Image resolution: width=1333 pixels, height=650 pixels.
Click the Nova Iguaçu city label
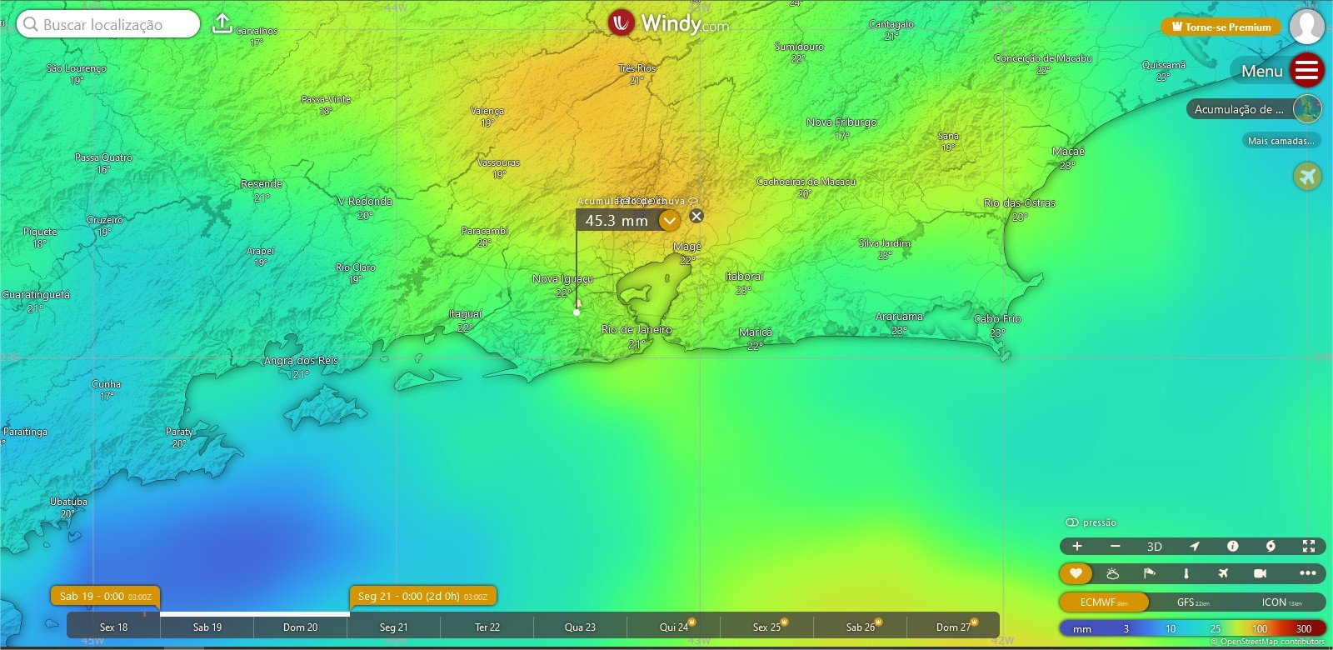click(562, 279)
